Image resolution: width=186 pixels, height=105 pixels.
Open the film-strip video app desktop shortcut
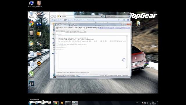pyautogui.click(x=31, y=85)
